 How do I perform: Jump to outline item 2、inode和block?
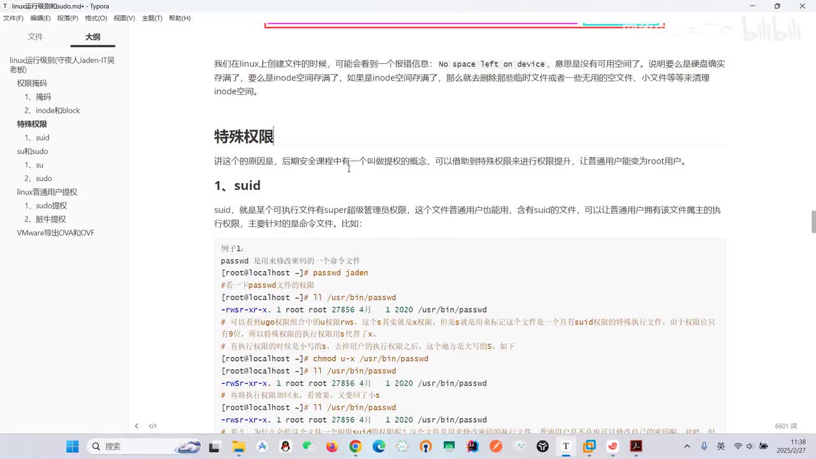click(x=52, y=110)
